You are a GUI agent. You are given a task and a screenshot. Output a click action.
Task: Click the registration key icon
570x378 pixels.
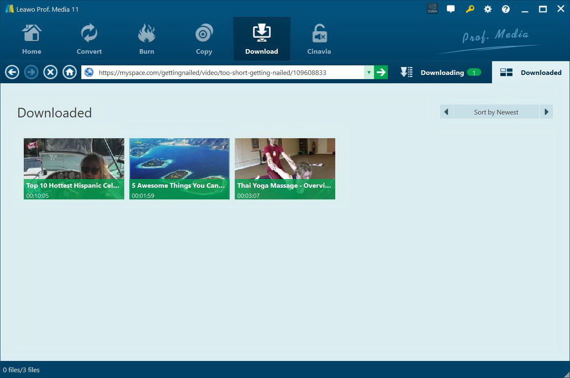pos(470,8)
